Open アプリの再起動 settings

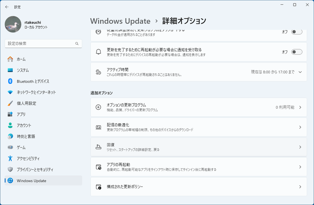point(199,167)
